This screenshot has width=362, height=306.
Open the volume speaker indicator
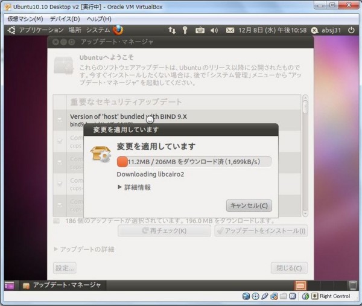[214, 30]
